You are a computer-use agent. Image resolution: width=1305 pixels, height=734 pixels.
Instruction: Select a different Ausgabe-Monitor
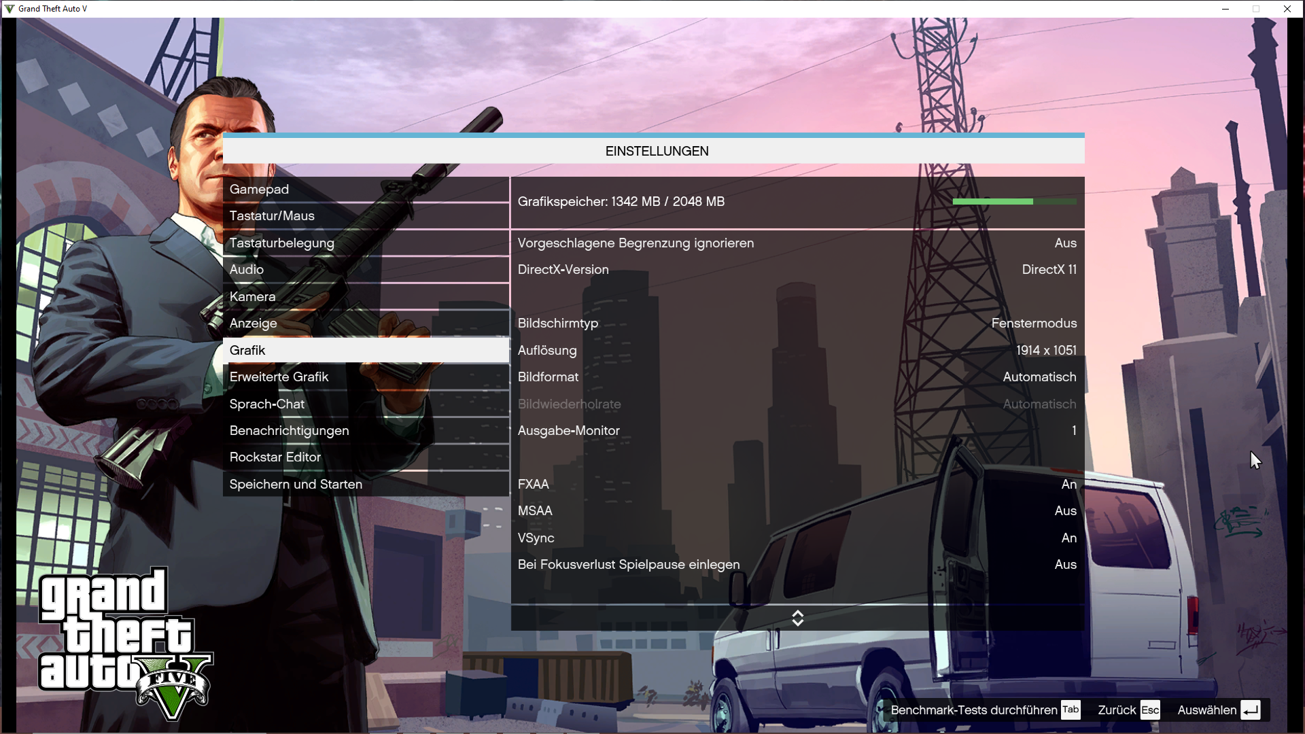[x=795, y=430]
